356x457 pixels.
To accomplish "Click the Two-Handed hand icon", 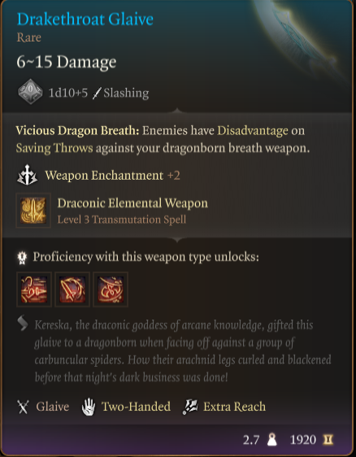I will click(89, 407).
